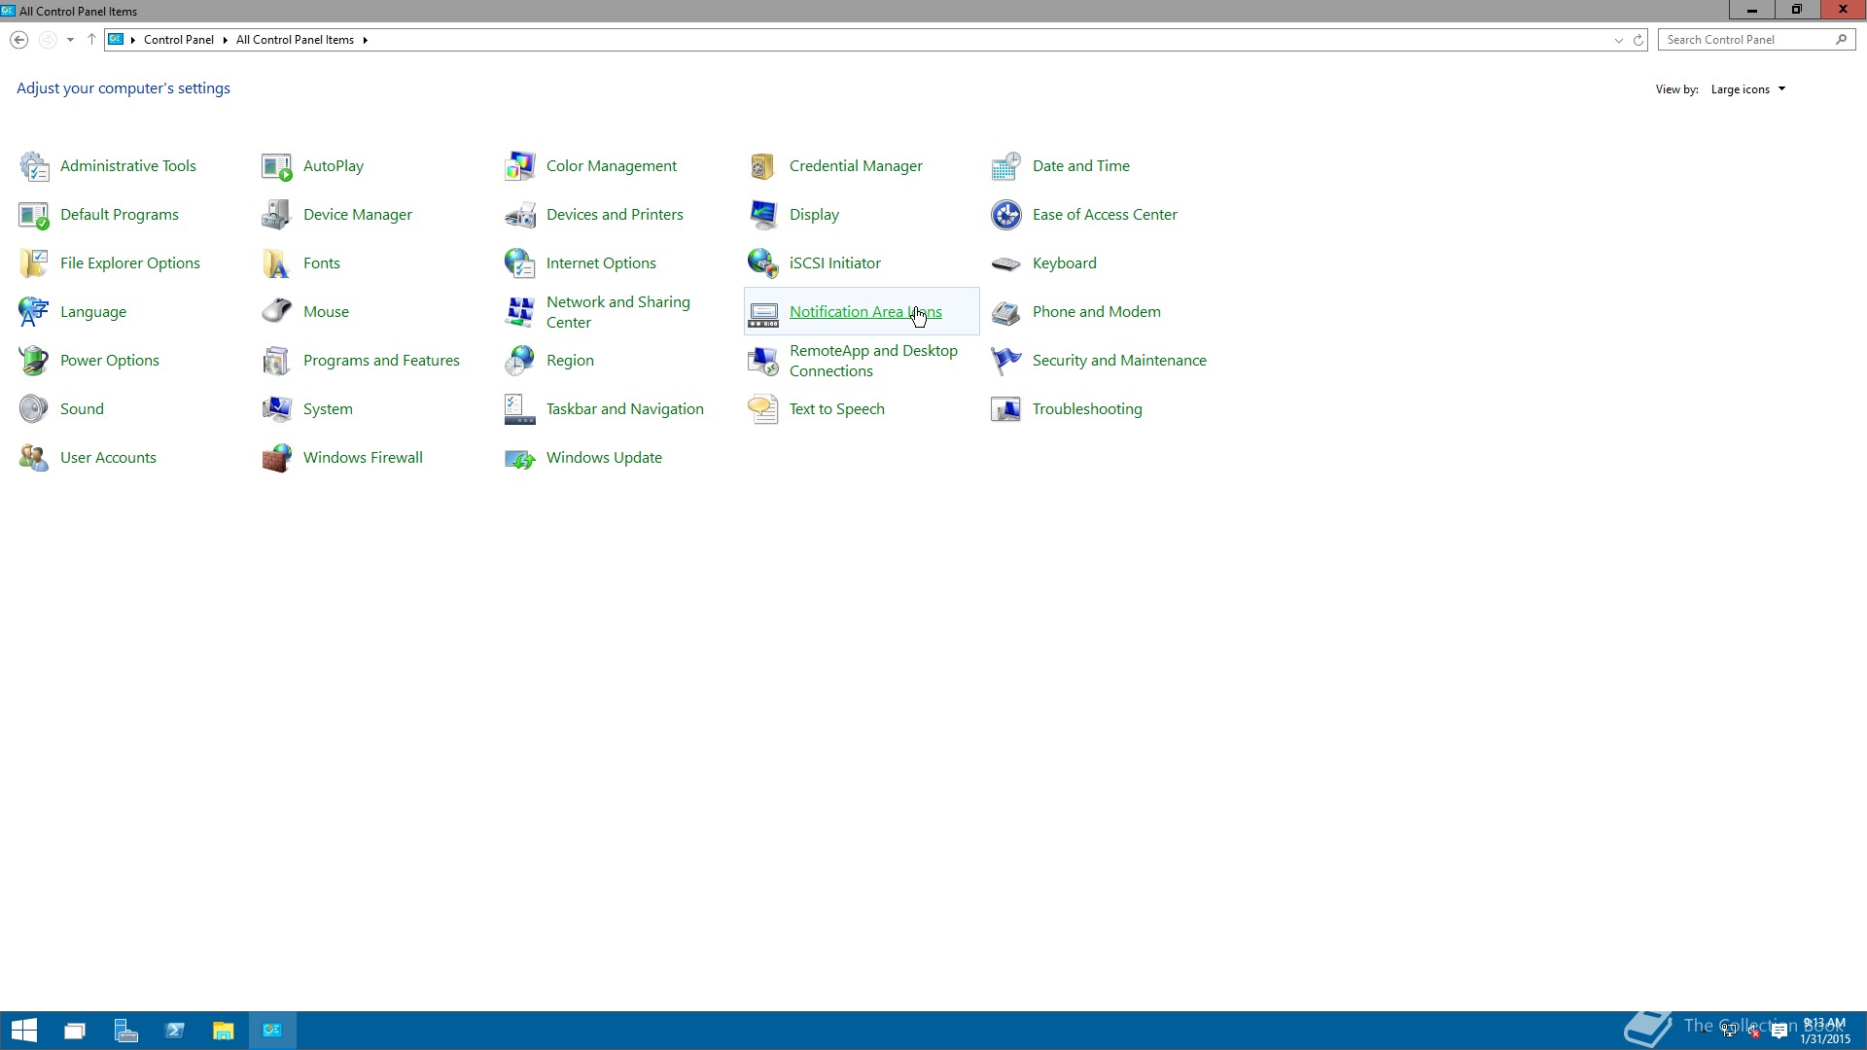This screenshot has width=1867, height=1050.
Task: Open the System computer icon
Action: 277,409
